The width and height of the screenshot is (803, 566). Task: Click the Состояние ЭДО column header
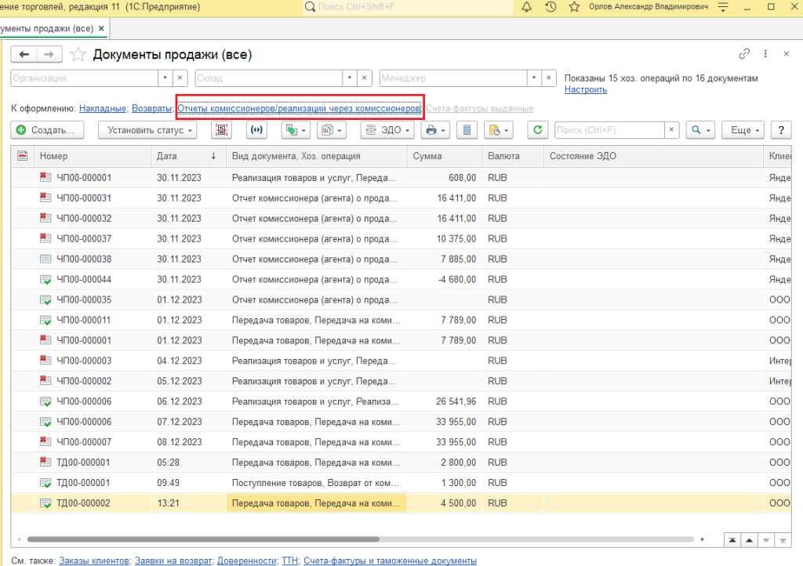(653, 156)
